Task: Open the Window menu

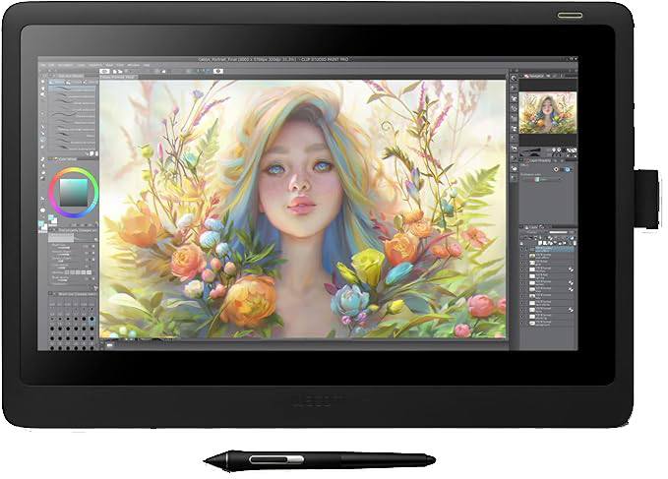Action: coord(134,65)
